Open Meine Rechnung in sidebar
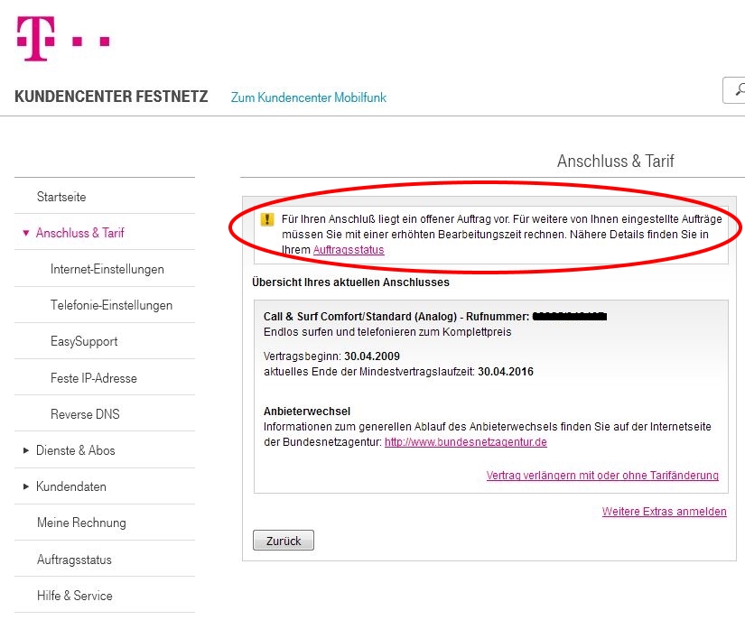 [81, 523]
